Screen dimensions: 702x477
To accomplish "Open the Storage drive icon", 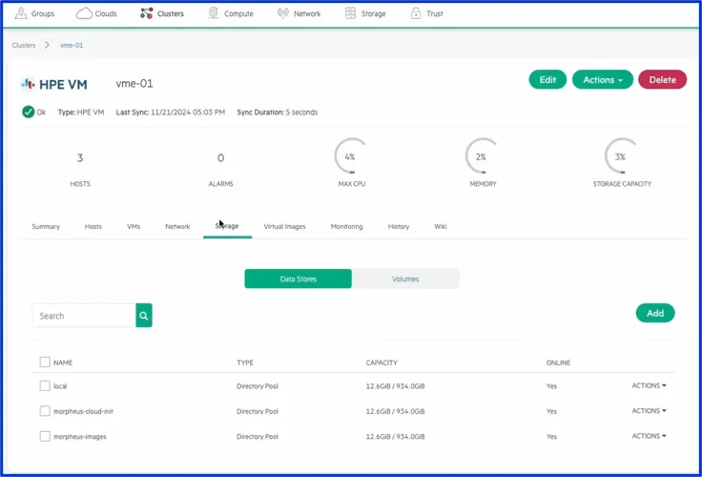I will click(x=350, y=13).
